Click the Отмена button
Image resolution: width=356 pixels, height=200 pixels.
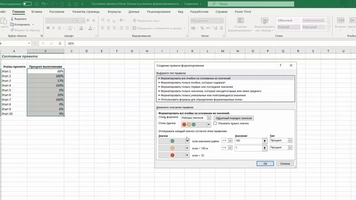pos(285,163)
